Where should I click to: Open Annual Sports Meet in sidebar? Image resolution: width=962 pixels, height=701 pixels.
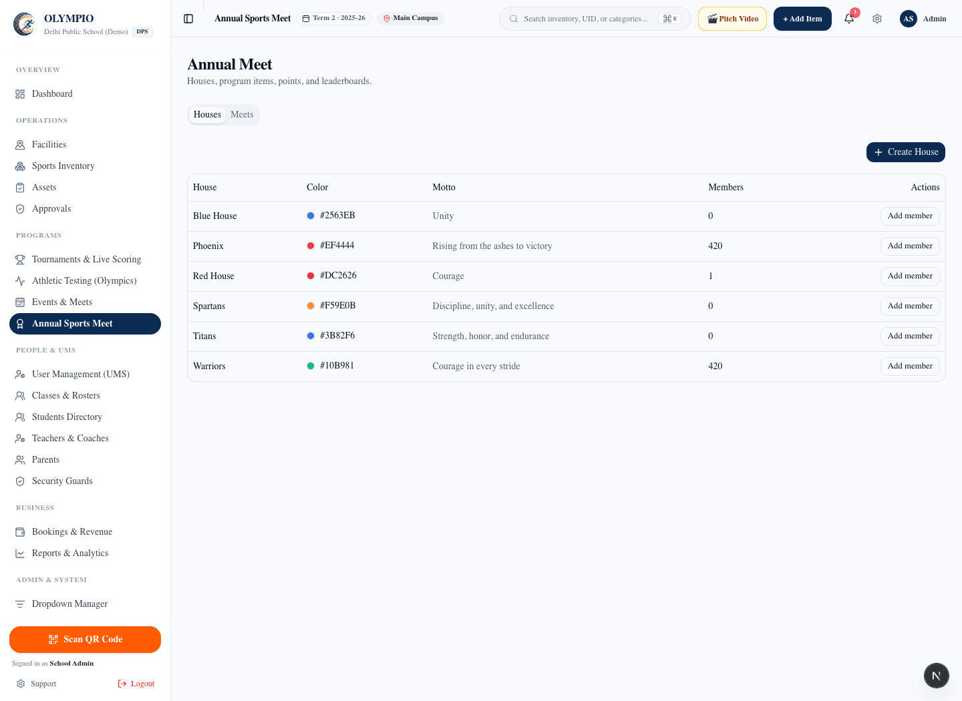[85, 324]
